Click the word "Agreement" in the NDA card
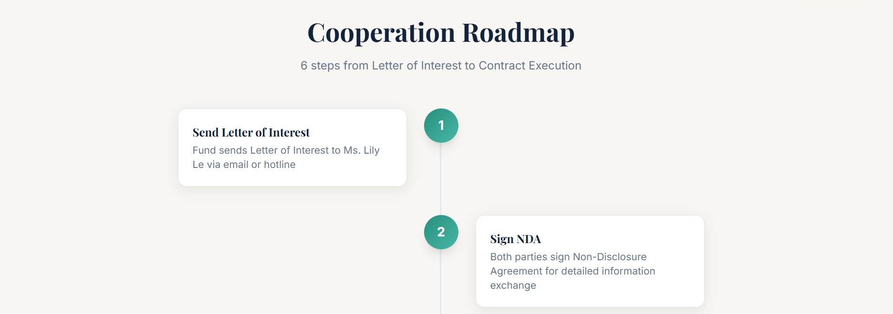 (x=516, y=271)
